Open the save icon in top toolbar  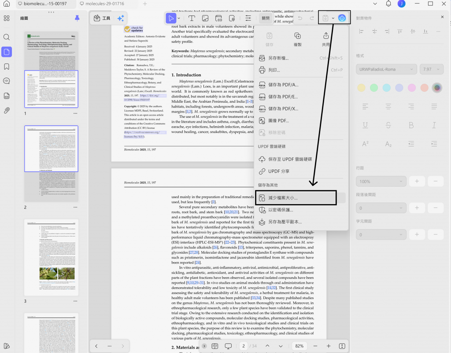click(x=325, y=18)
